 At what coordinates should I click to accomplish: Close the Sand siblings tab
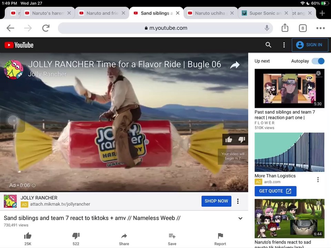tap(178, 13)
